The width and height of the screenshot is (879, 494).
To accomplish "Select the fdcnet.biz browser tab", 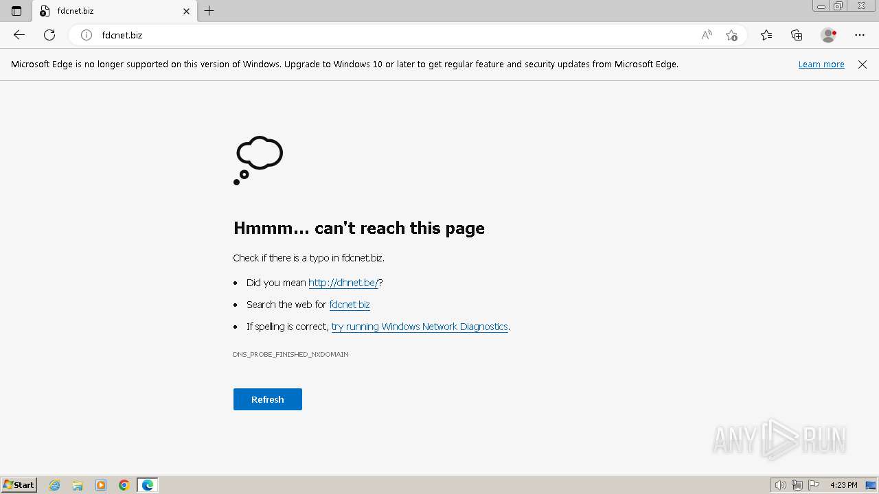I will (x=115, y=11).
